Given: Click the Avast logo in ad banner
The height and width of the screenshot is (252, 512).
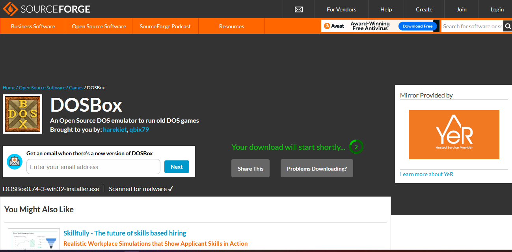Looking at the screenshot, I should pos(334,26).
